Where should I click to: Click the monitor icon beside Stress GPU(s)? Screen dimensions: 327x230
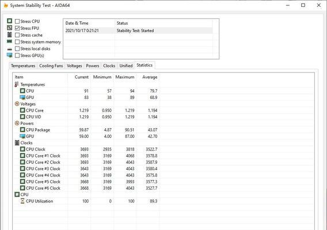click(x=10, y=55)
